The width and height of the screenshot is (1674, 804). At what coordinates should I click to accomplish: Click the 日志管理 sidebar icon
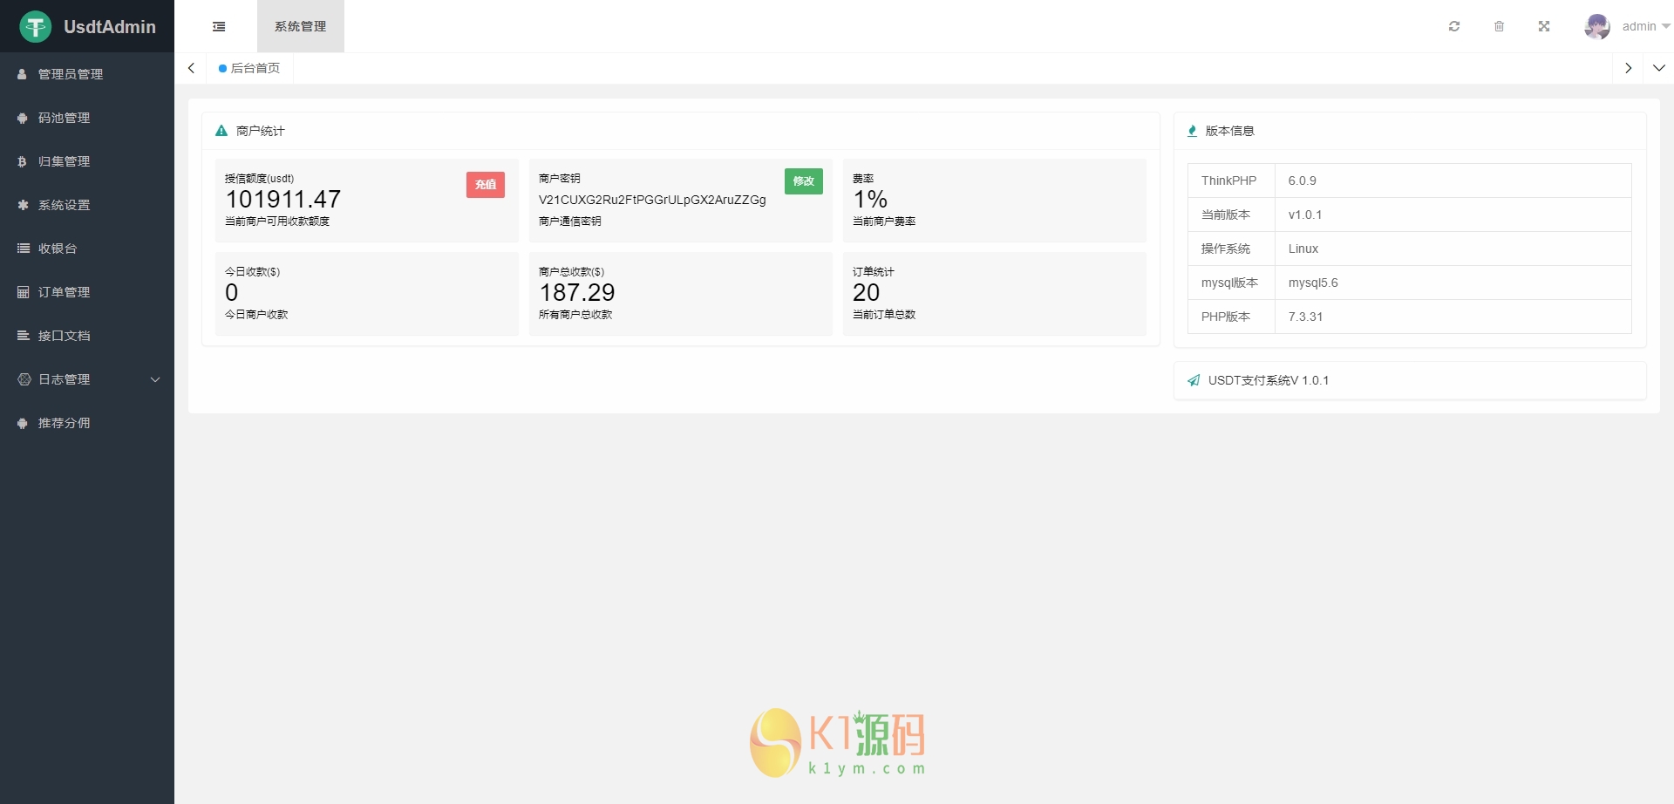click(24, 380)
